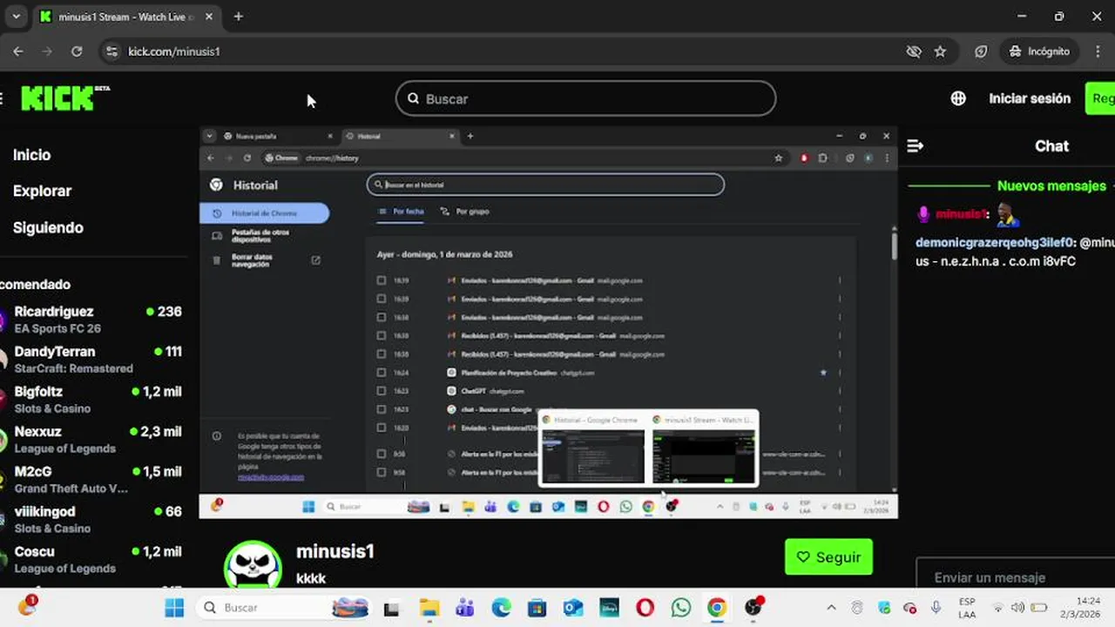Click the microphone tray icon
1115x627 pixels.
pyautogui.click(x=936, y=608)
